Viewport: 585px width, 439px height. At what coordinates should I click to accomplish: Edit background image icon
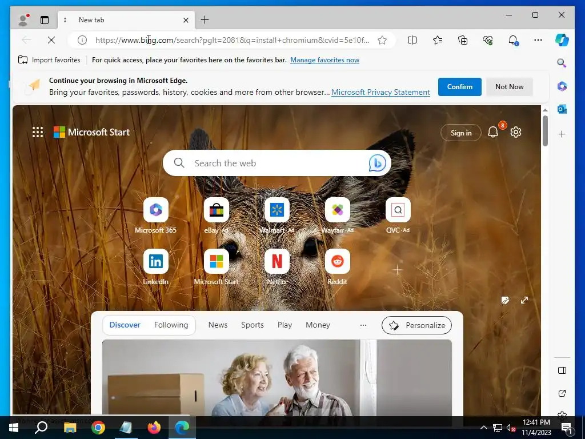pyautogui.click(x=505, y=301)
